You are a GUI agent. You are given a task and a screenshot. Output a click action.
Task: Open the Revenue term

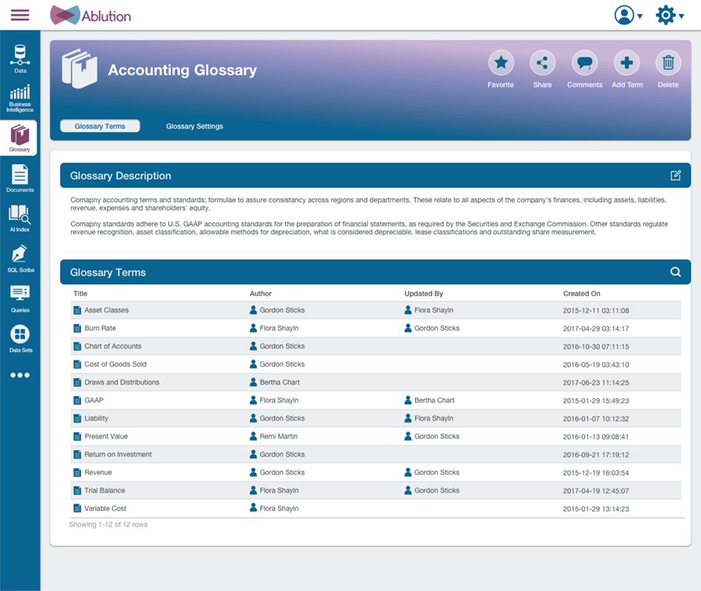pos(98,472)
